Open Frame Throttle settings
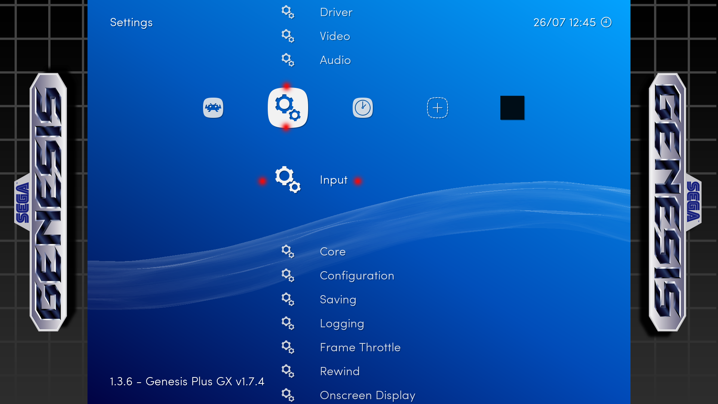The image size is (718, 404). pos(360,348)
